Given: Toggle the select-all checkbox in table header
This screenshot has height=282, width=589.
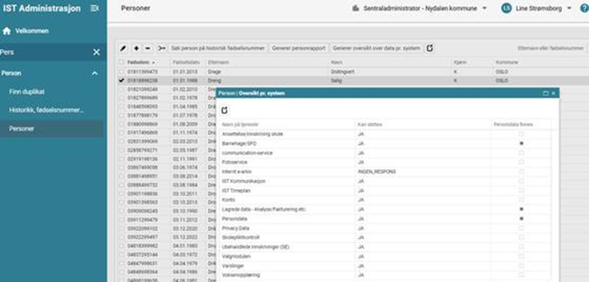Looking at the screenshot, I should pyautogui.click(x=121, y=62).
